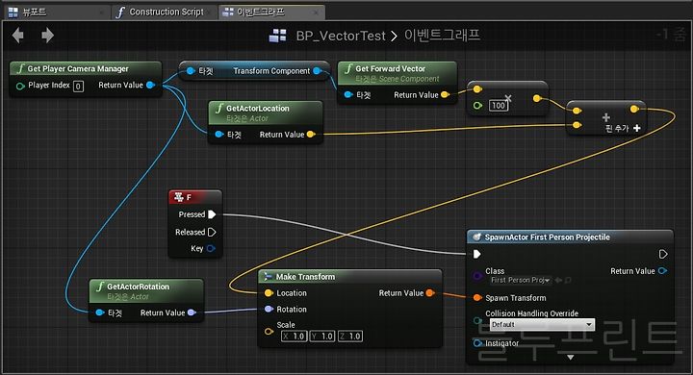
Task: Click Get Forward Vector Return Value pin
Action: [x=445, y=94]
